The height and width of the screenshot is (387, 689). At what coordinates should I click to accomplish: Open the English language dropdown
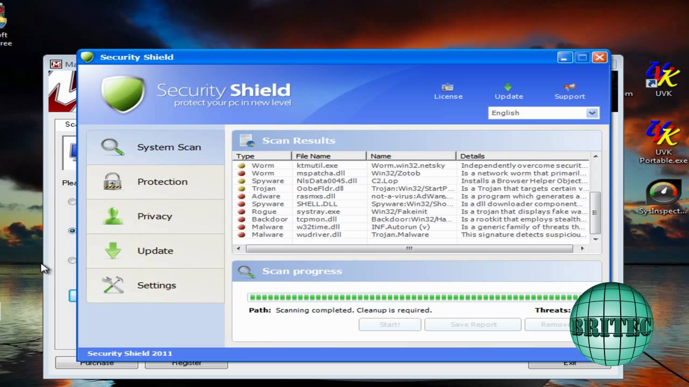[544, 113]
